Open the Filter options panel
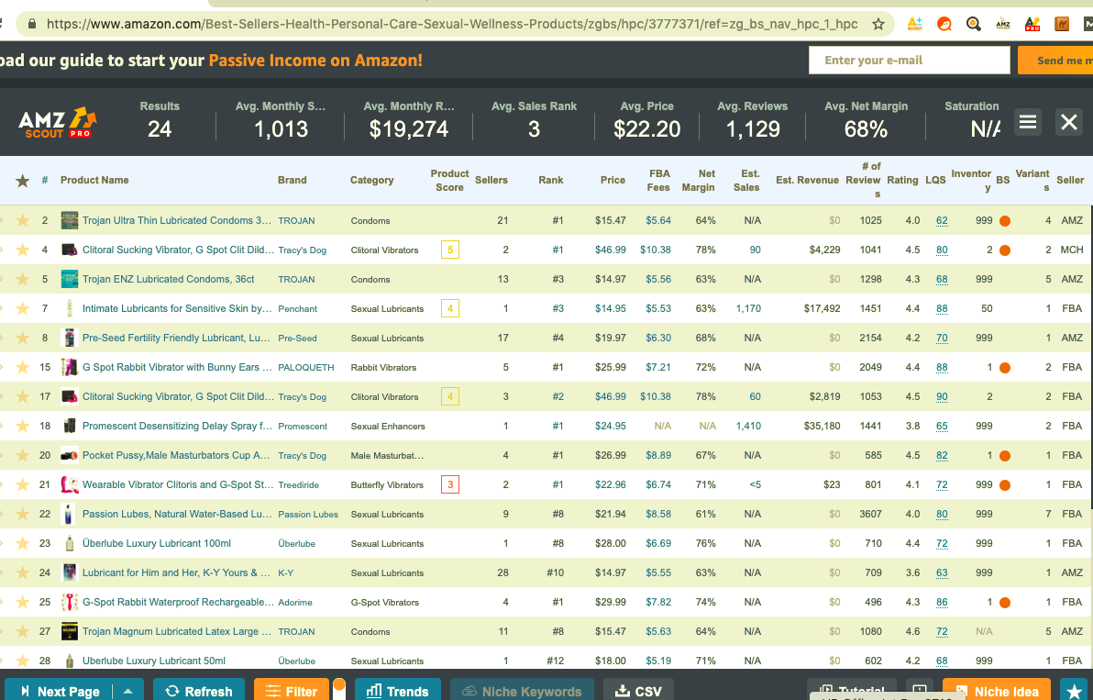The height and width of the screenshot is (700, 1093). tap(291, 691)
